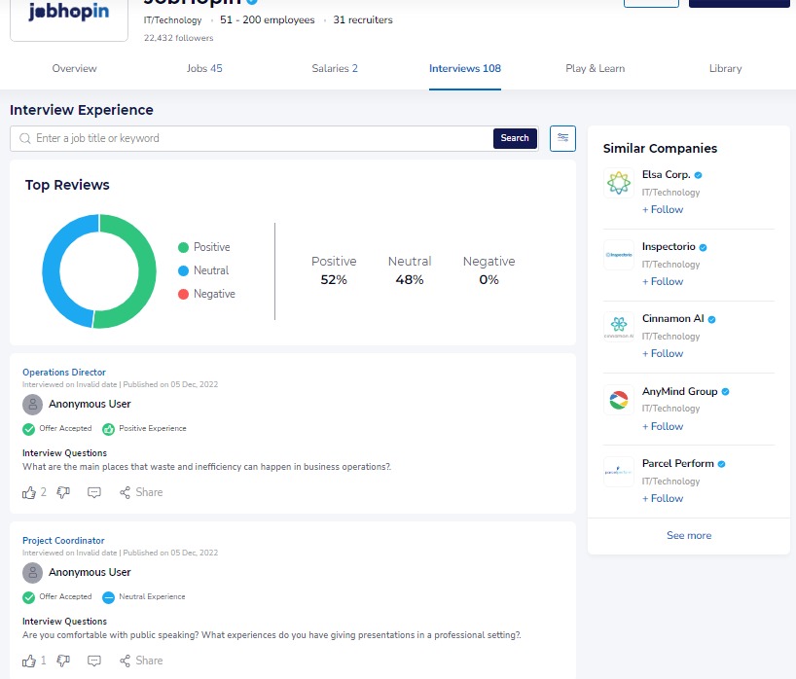The width and height of the screenshot is (796, 679).
Task: Click the Parcel Perform logo
Action: tap(618, 472)
